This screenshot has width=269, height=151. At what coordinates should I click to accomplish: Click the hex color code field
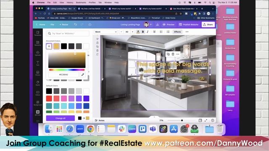[63, 75]
